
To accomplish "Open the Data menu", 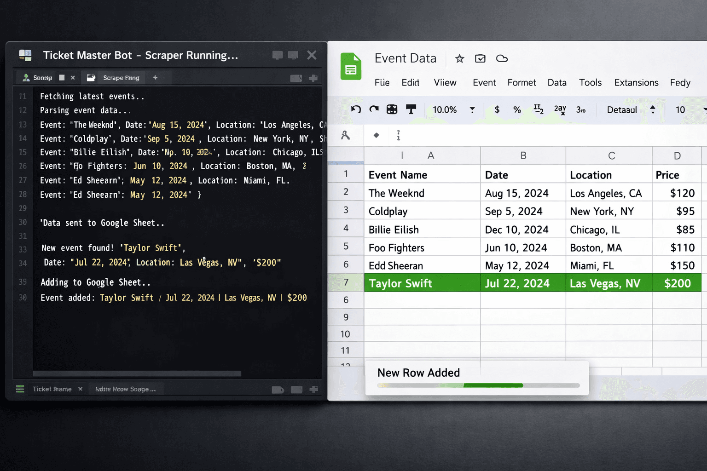I will coord(556,82).
